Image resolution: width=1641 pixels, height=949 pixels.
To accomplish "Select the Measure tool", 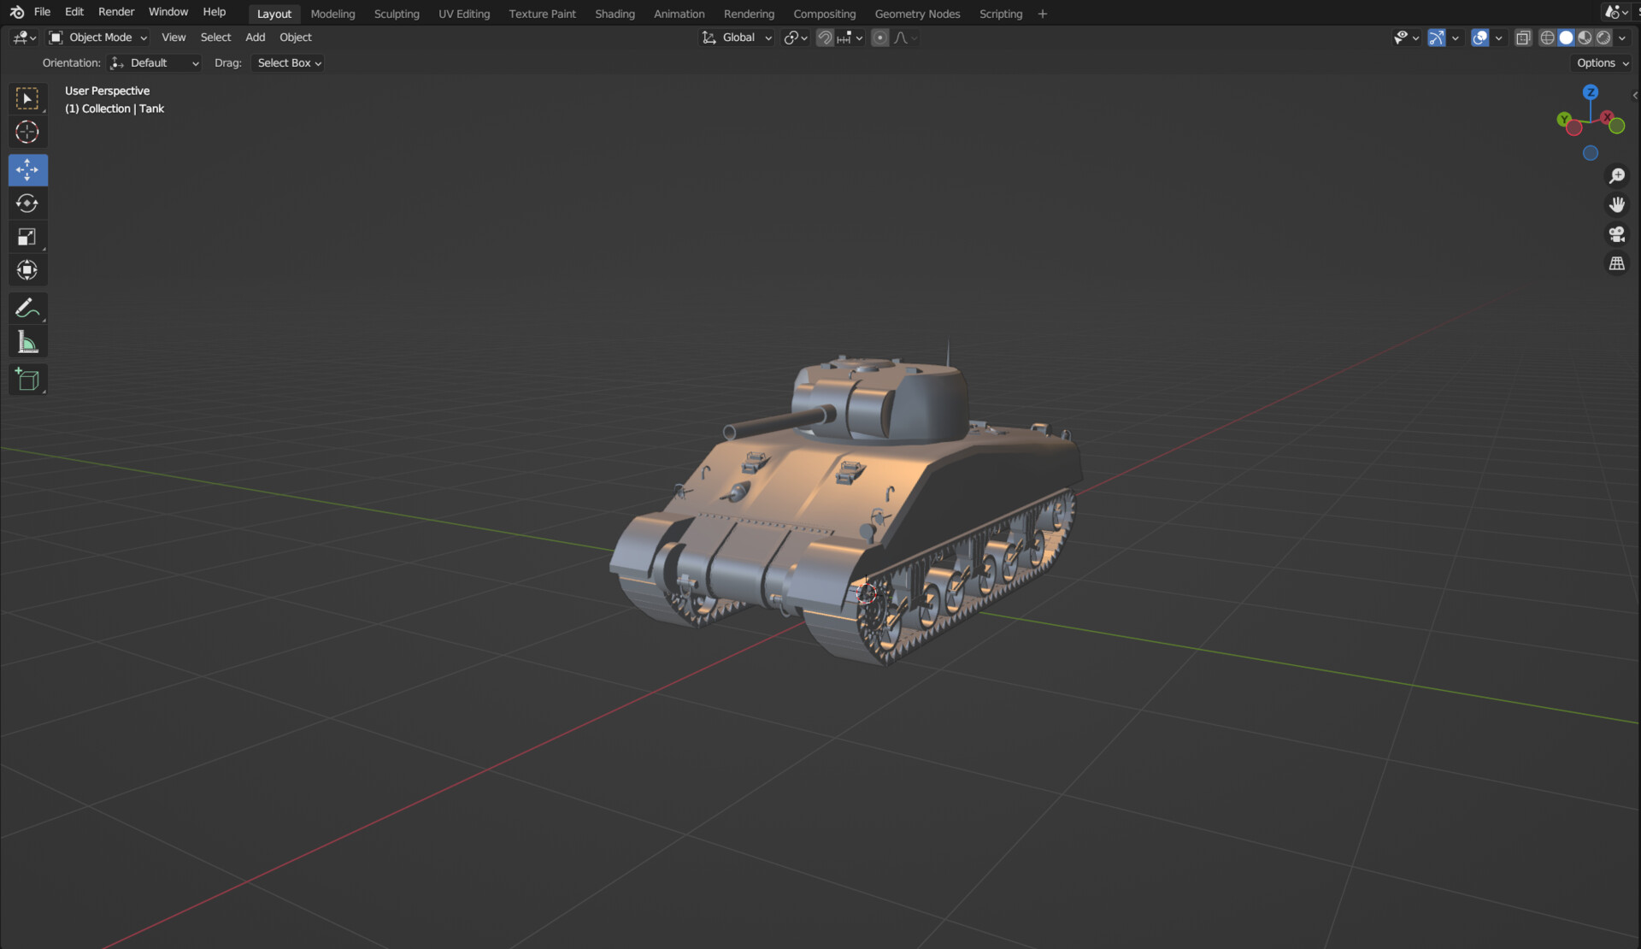I will click(x=27, y=340).
